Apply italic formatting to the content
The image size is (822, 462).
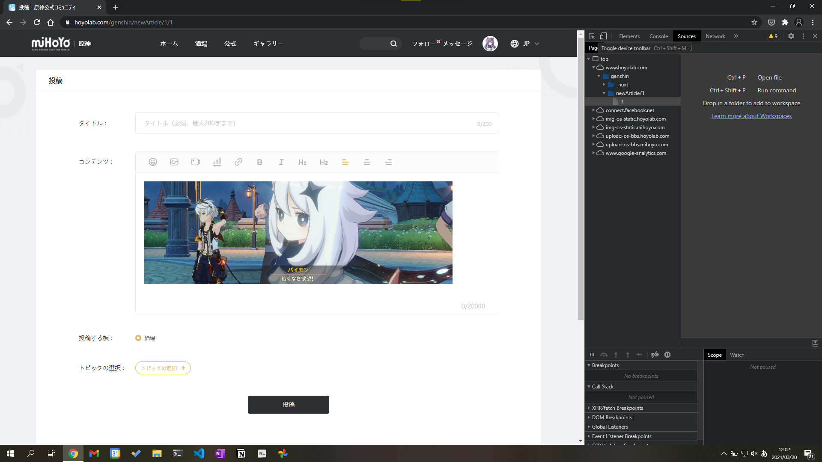281,162
